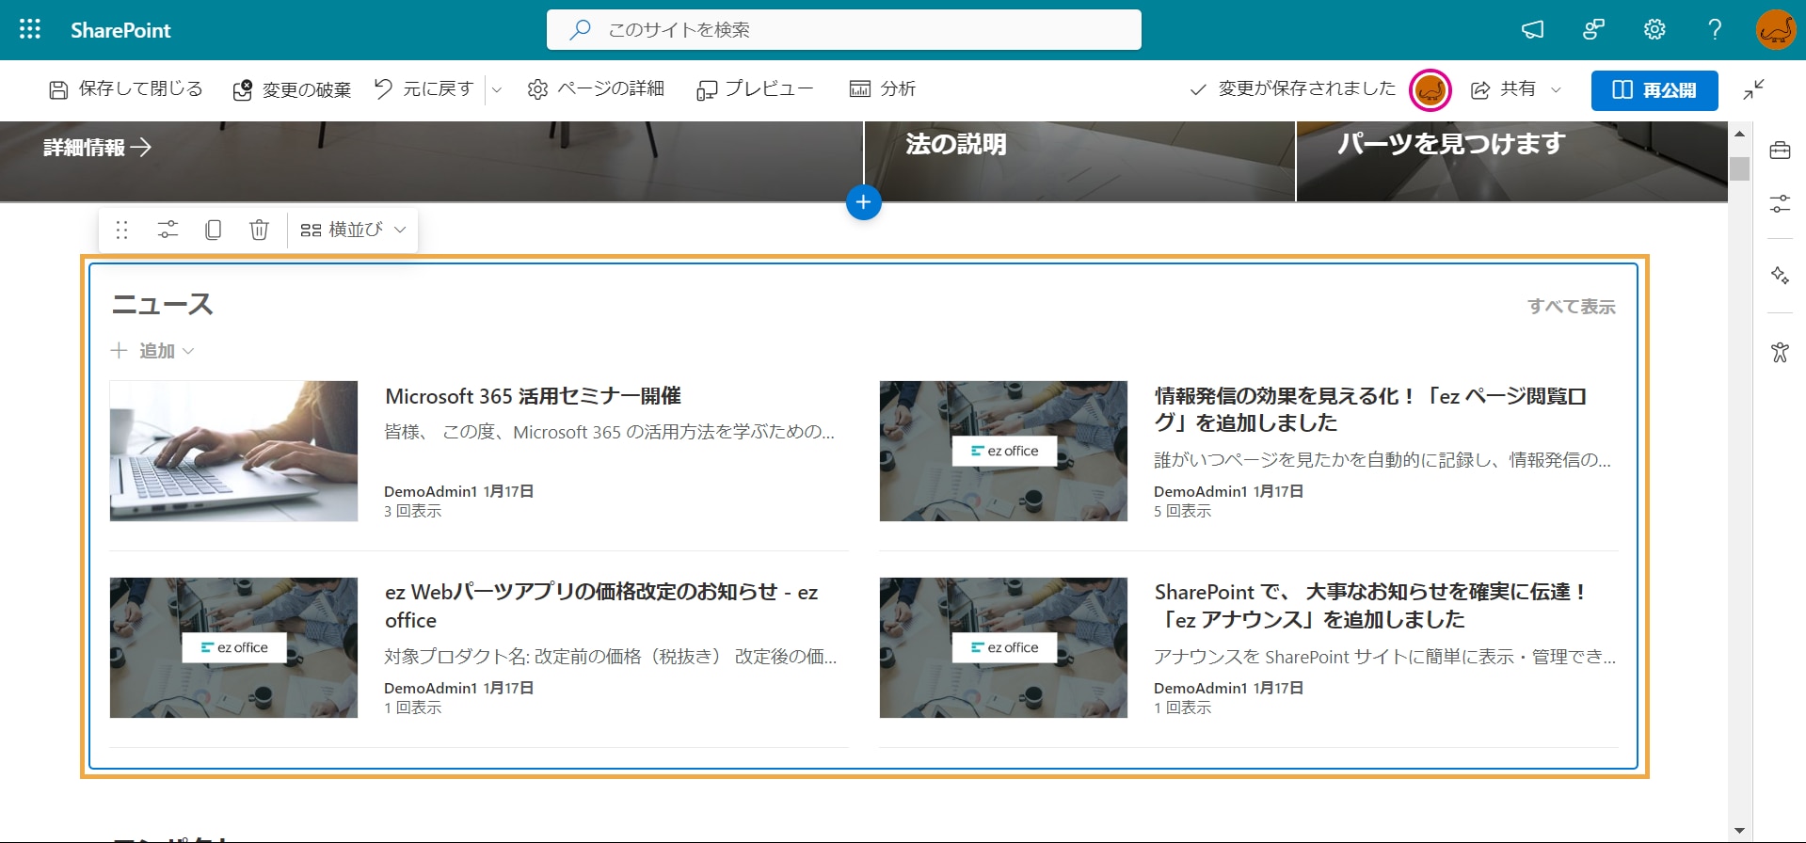
Task: Open ページの詳細 page details
Action: (x=596, y=89)
